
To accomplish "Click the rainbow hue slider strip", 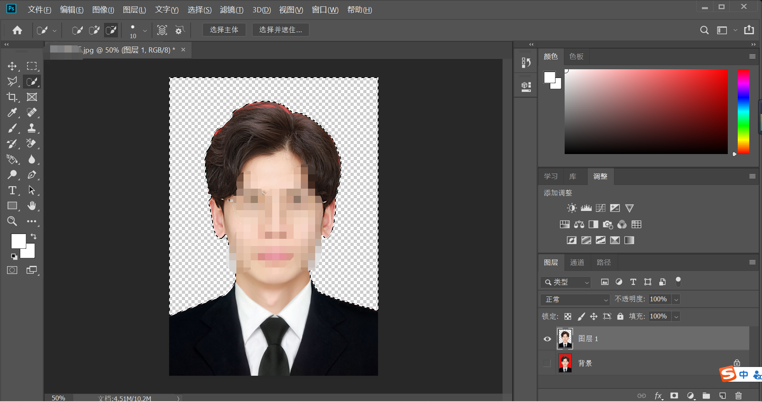I will 743,111.
